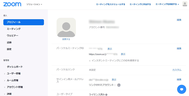
Task: Click the Zoom logo
Action: (x=12, y=4)
